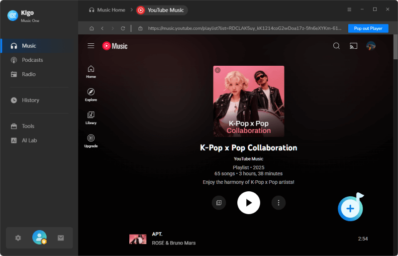Open the YouTube Music hamburger menu

(91, 46)
